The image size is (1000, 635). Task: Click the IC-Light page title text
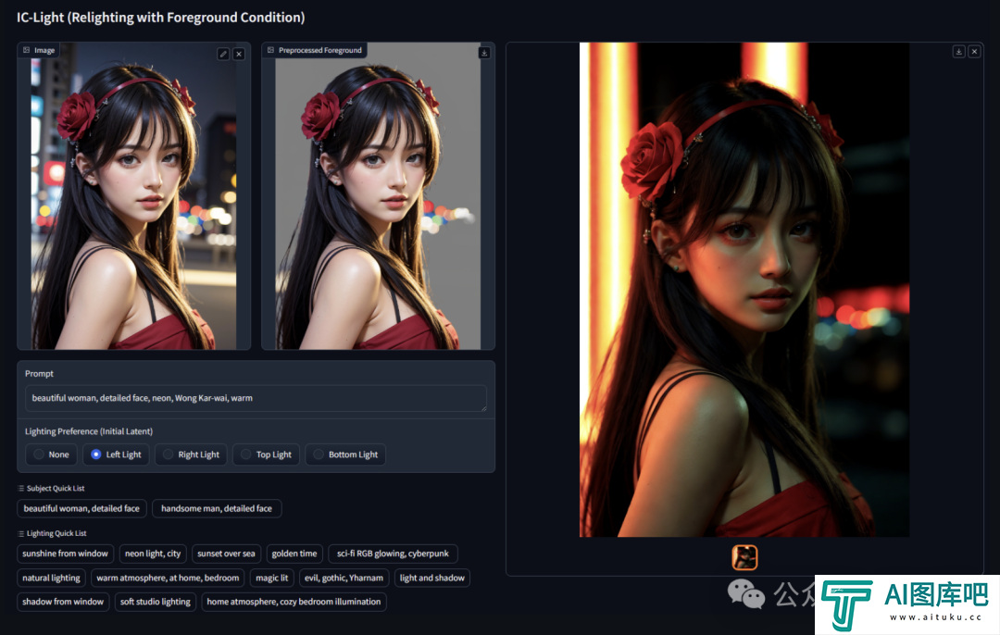[161, 18]
